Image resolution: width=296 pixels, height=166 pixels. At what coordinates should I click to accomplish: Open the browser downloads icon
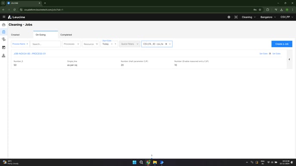[x=281, y=9]
